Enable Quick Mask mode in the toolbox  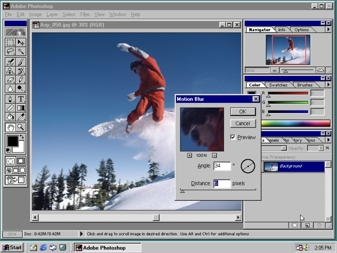coord(20,161)
